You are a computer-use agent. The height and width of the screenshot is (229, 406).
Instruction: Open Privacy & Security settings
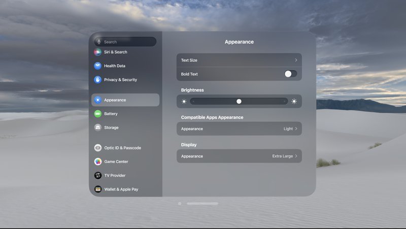point(125,80)
